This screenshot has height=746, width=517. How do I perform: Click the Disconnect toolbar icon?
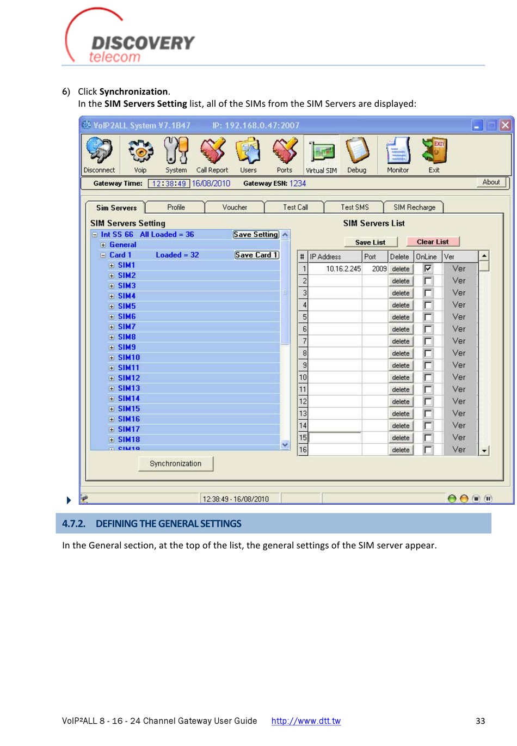pos(99,151)
